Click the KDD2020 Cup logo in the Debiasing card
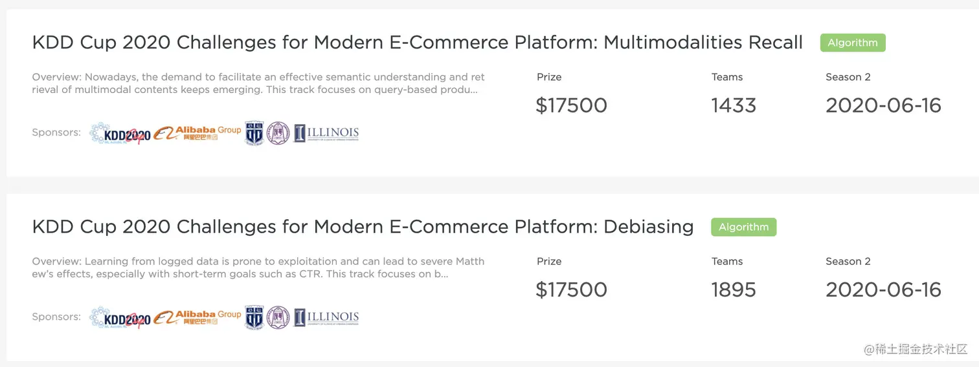Image resolution: width=979 pixels, height=367 pixels. click(120, 318)
